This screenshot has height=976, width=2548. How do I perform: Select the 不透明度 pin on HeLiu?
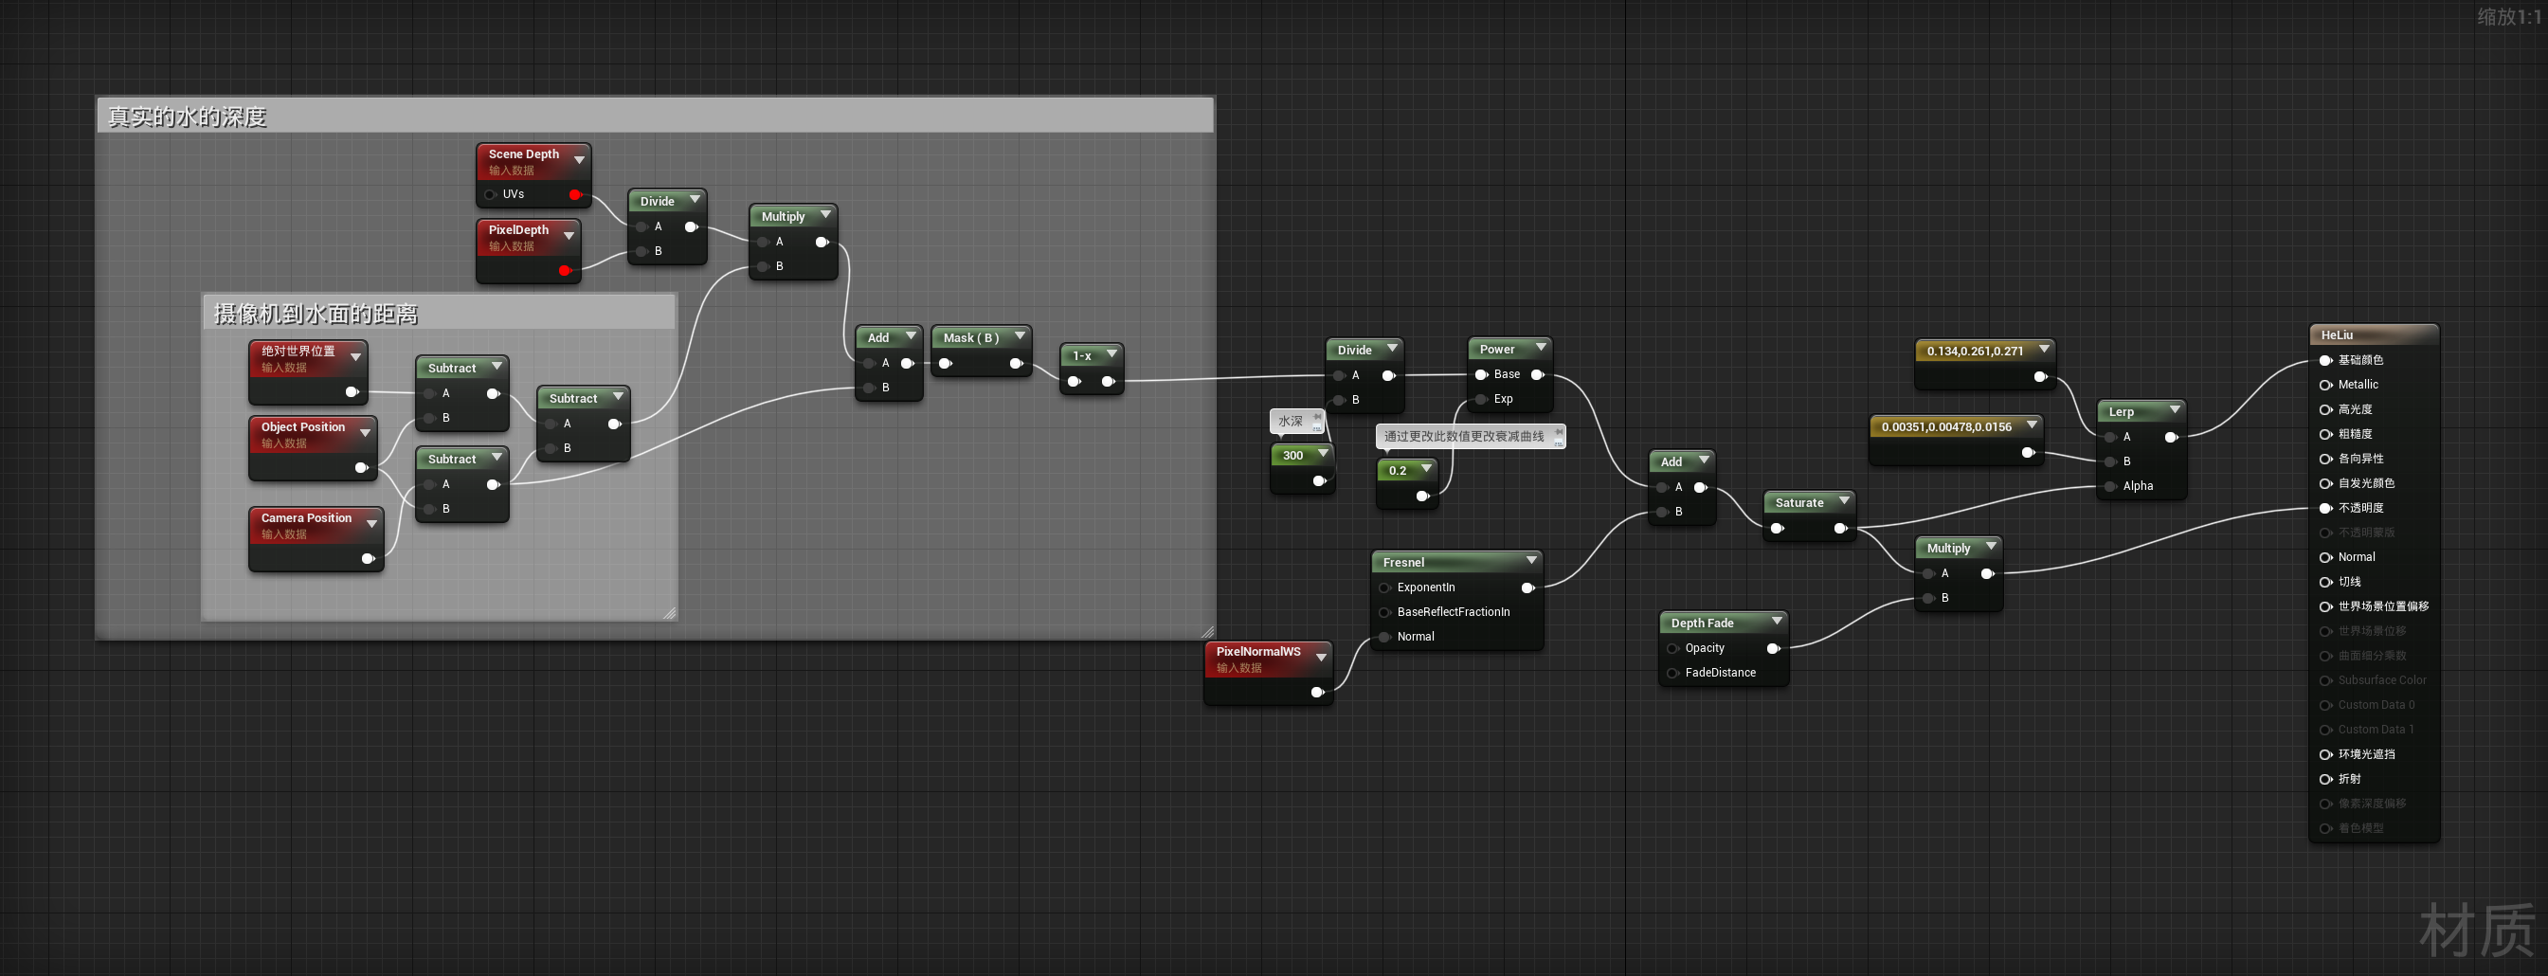coord(2325,508)
